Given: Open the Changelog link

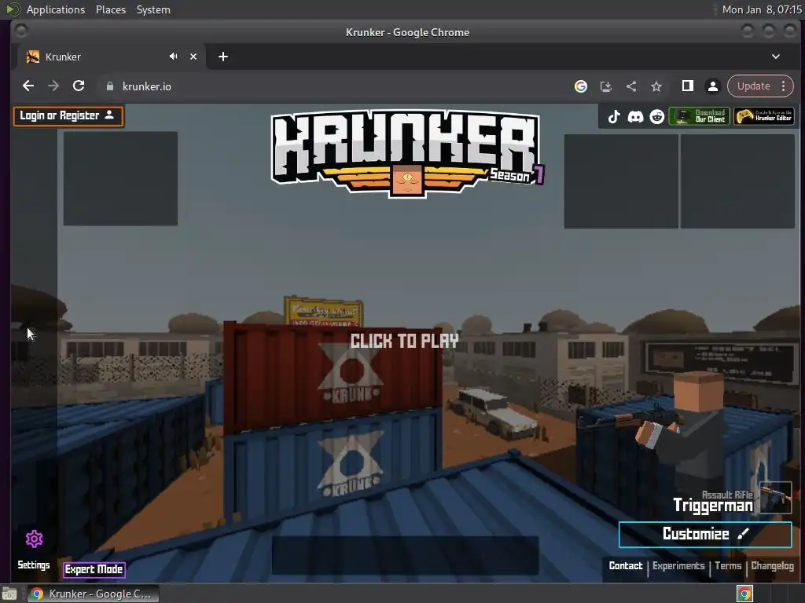Looking at the screenshot, I should pyautogui.click(x=772, y=565).
